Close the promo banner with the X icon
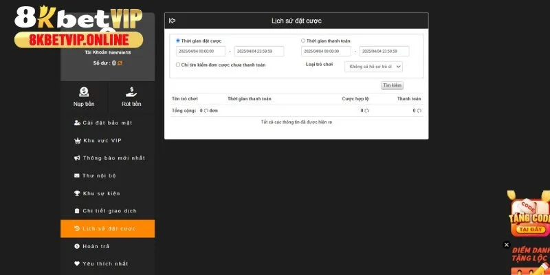Viewport: 550px width, 275px height. coord(507,244)
